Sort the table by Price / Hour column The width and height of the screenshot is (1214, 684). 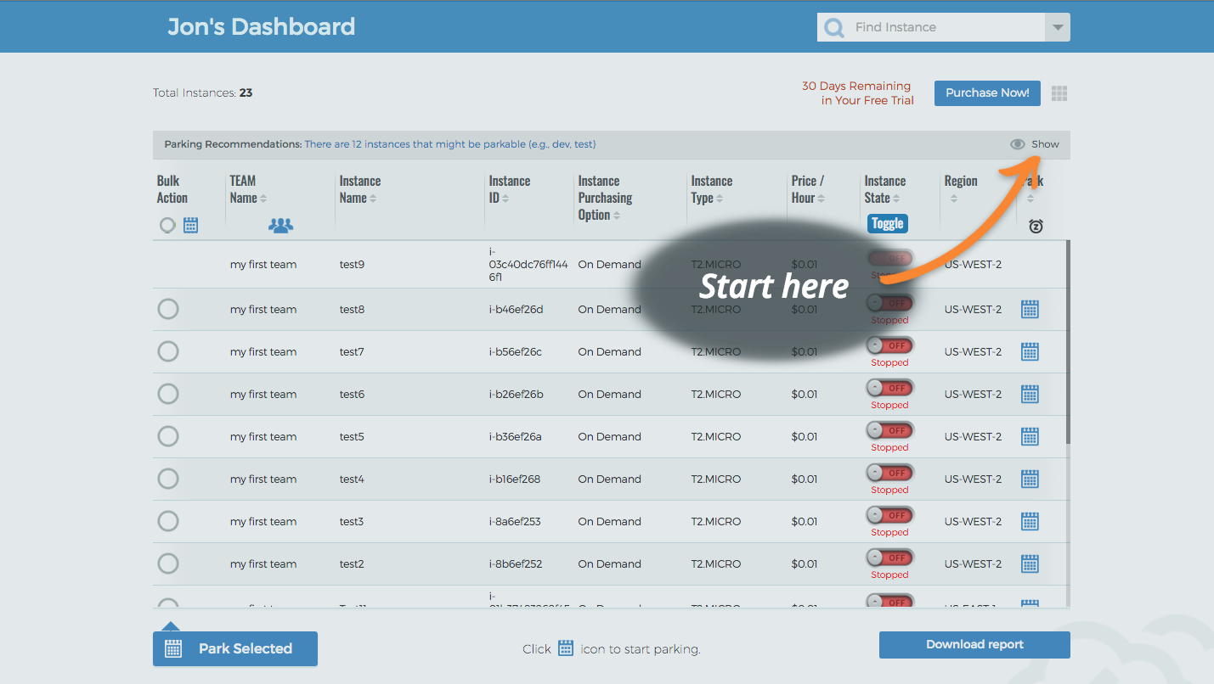coord(808,189)
